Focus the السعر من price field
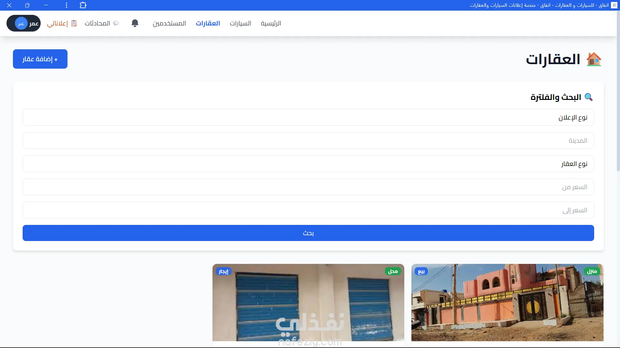Image resolution: width=620 pixels, height=348 pixels. 308,187
